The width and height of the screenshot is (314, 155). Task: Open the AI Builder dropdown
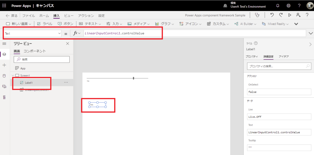tap(245, 24)
